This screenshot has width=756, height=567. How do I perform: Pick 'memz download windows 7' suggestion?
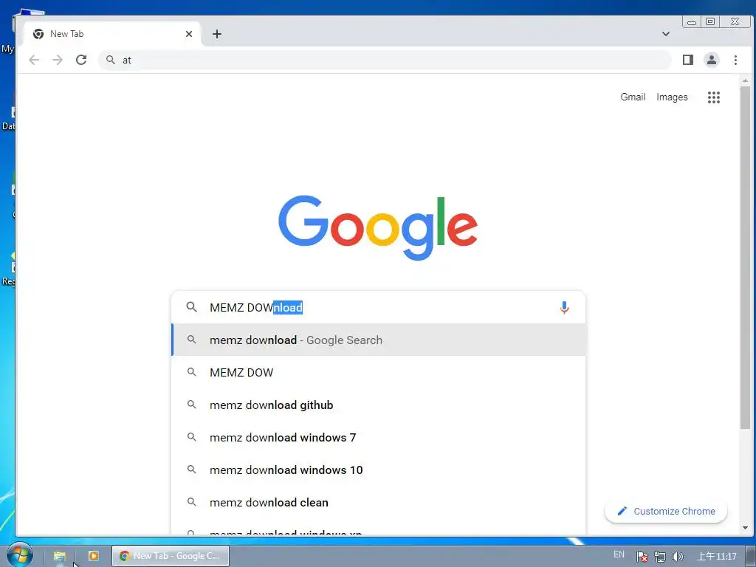379,437
